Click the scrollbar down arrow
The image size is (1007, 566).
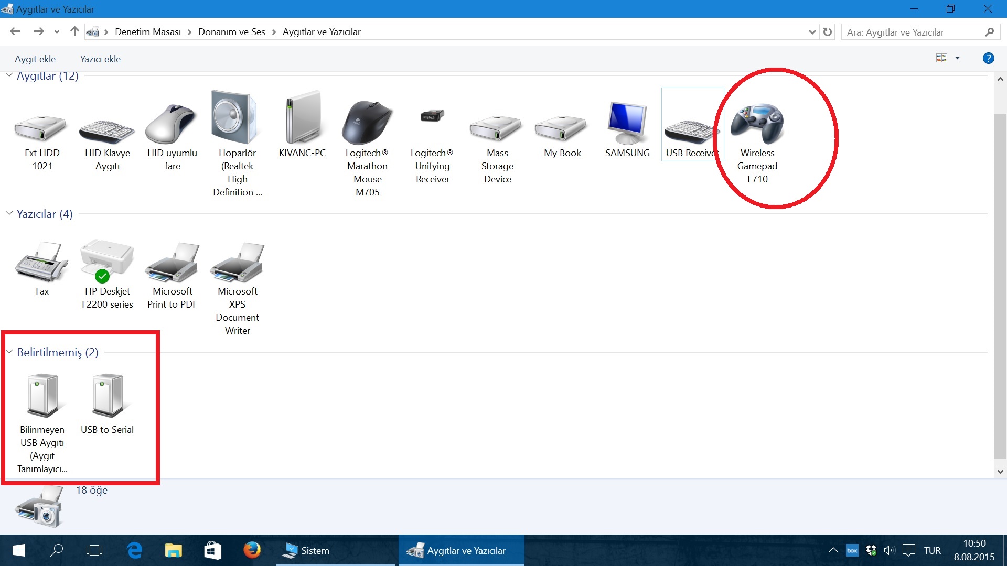[x=1000, y=471]
